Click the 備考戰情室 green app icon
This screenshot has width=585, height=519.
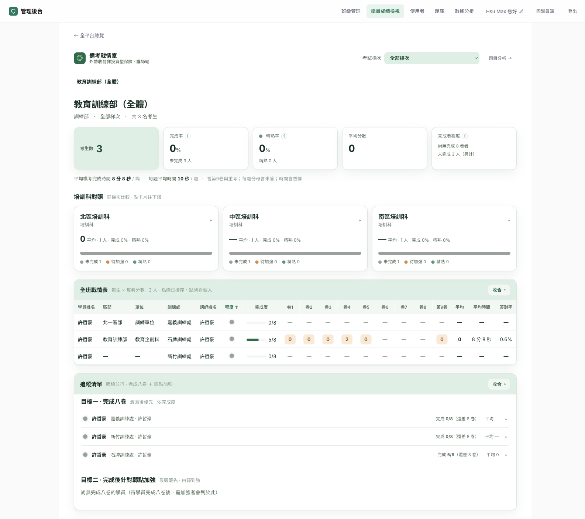(80, 58)
